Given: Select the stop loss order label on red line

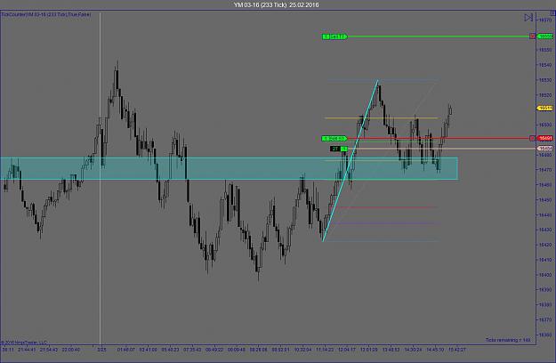Looking at the screenshot, I should [x=334, y=138].
